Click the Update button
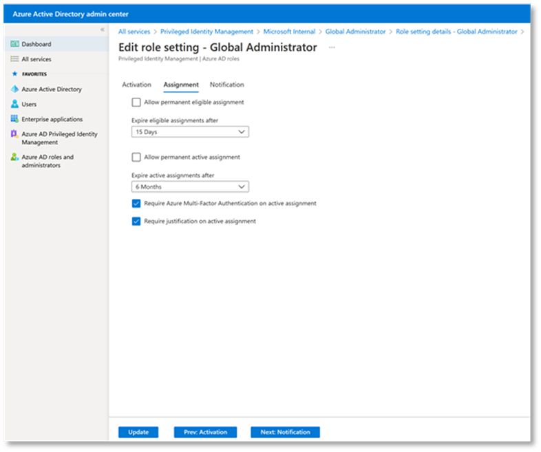 (138, 432)
